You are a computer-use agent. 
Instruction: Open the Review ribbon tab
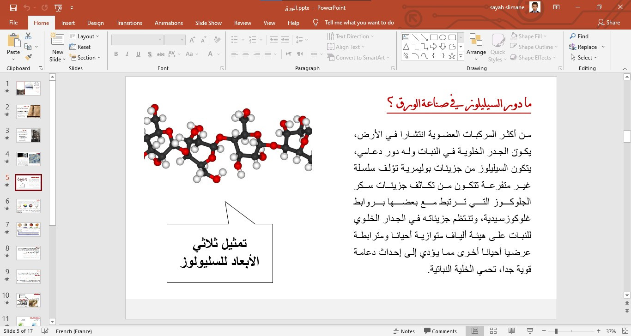click(x=243, y=22)
